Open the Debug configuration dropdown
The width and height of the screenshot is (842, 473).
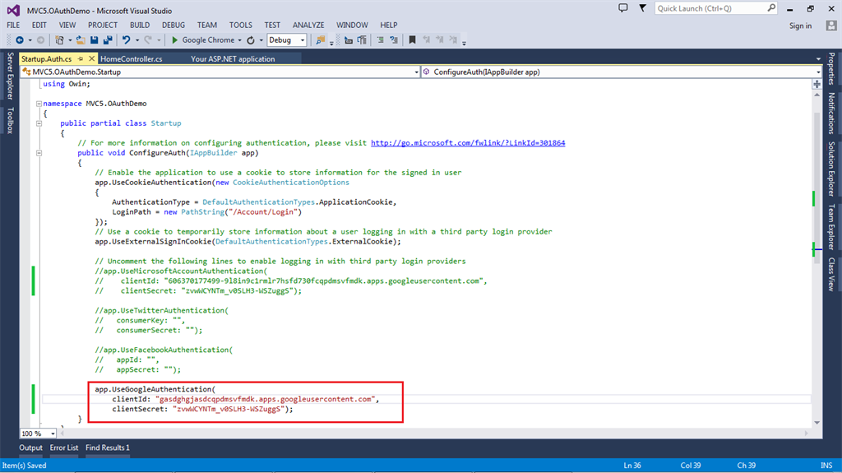click(302, 39)
